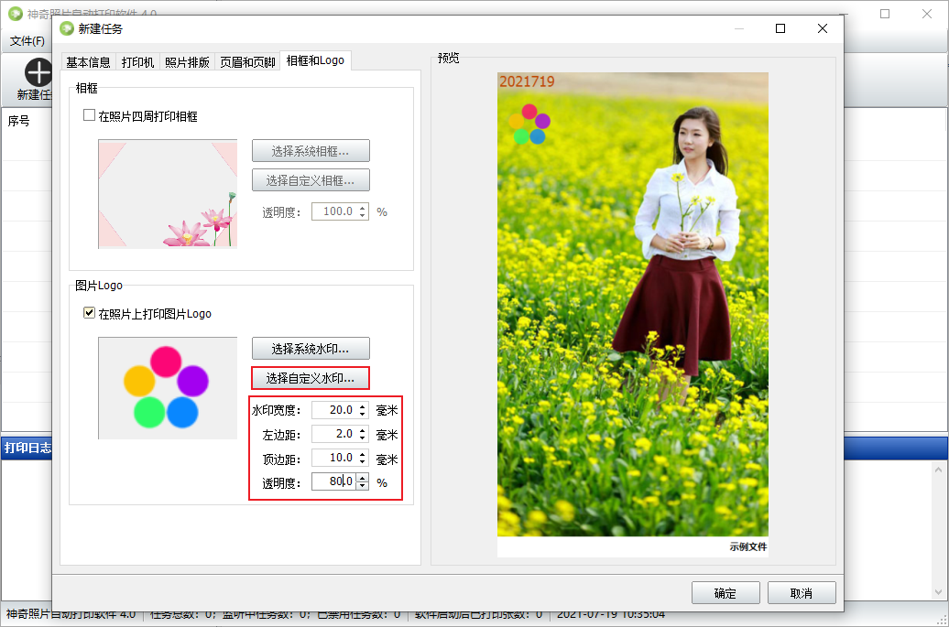Enable 在照片四周打印相框 checkbox

tap(90, 116)
